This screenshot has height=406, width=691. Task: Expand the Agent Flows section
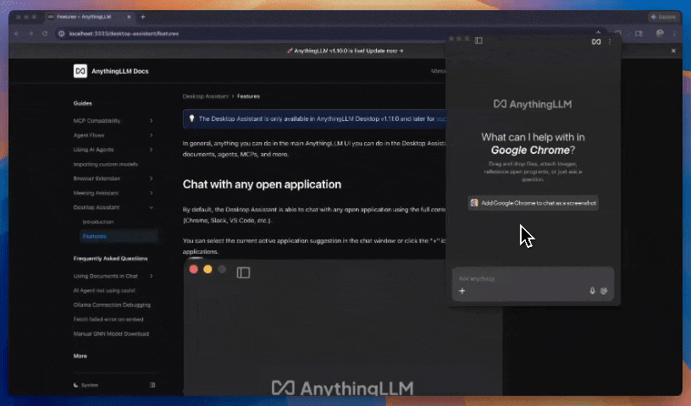(x=151, y=135)
